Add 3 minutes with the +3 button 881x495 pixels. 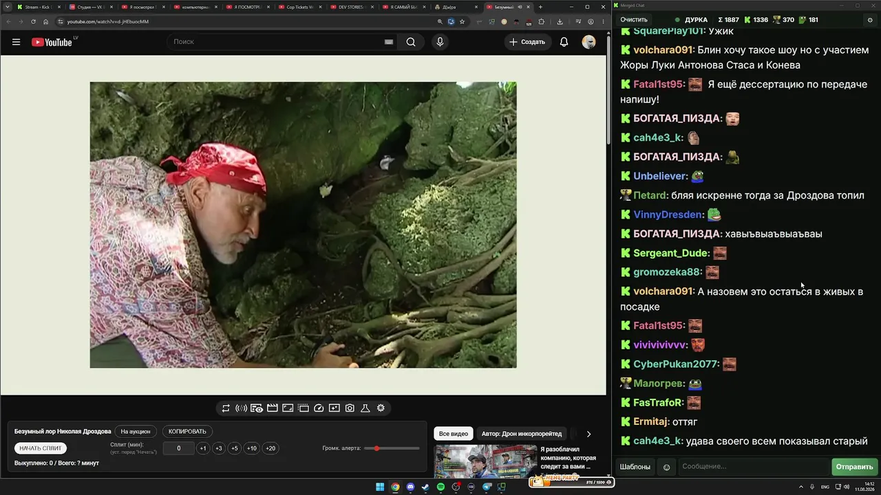[219, 448]
